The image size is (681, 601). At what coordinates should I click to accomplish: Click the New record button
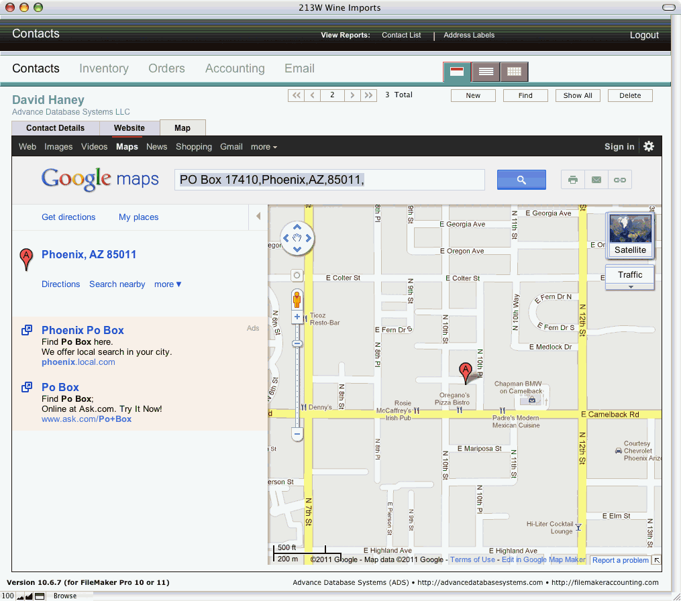pyautogui.click(x=473, y=95)
